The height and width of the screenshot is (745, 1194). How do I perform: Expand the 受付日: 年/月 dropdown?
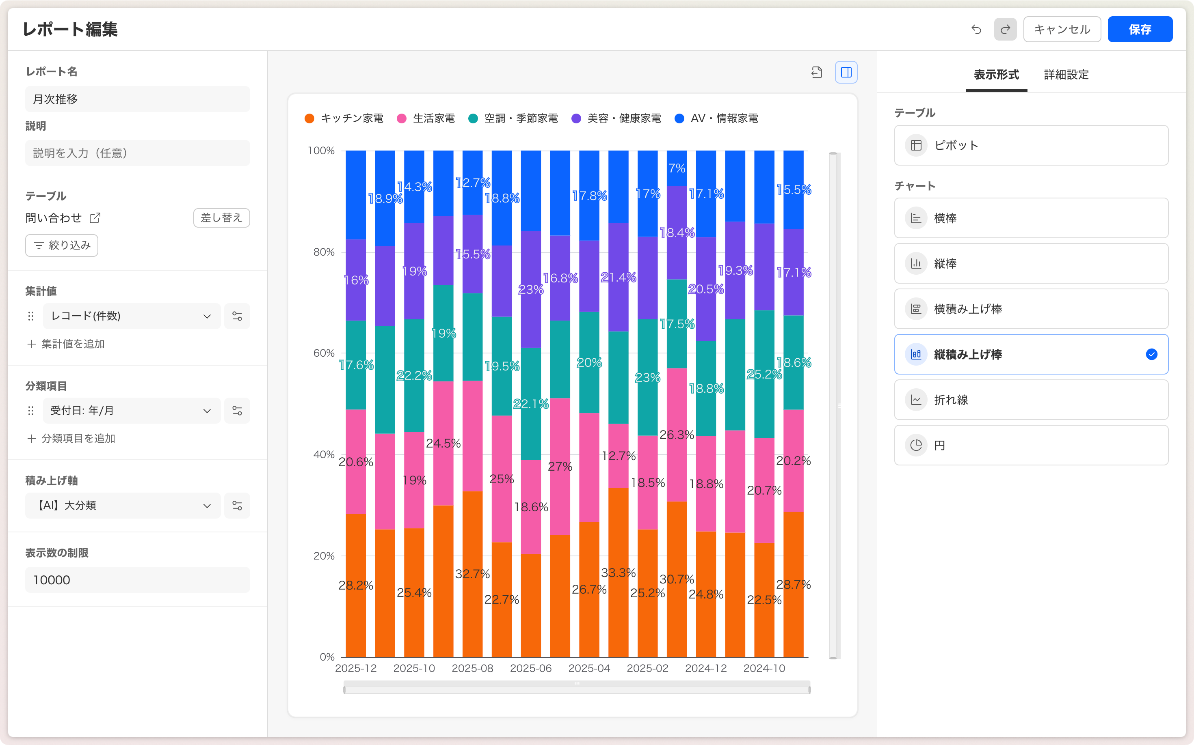pyautogui.click(x=131, y=411)
